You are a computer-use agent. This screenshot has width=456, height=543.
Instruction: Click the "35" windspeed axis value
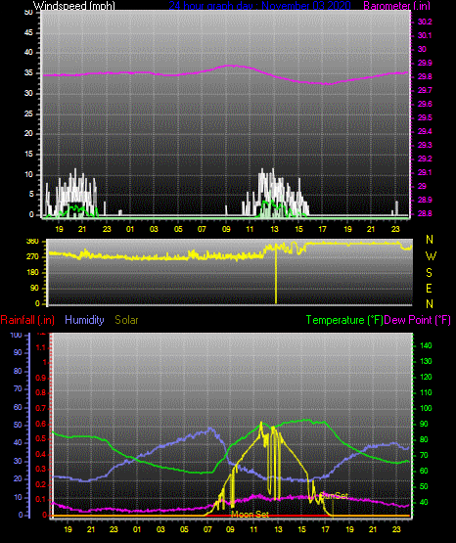[28, 73]
